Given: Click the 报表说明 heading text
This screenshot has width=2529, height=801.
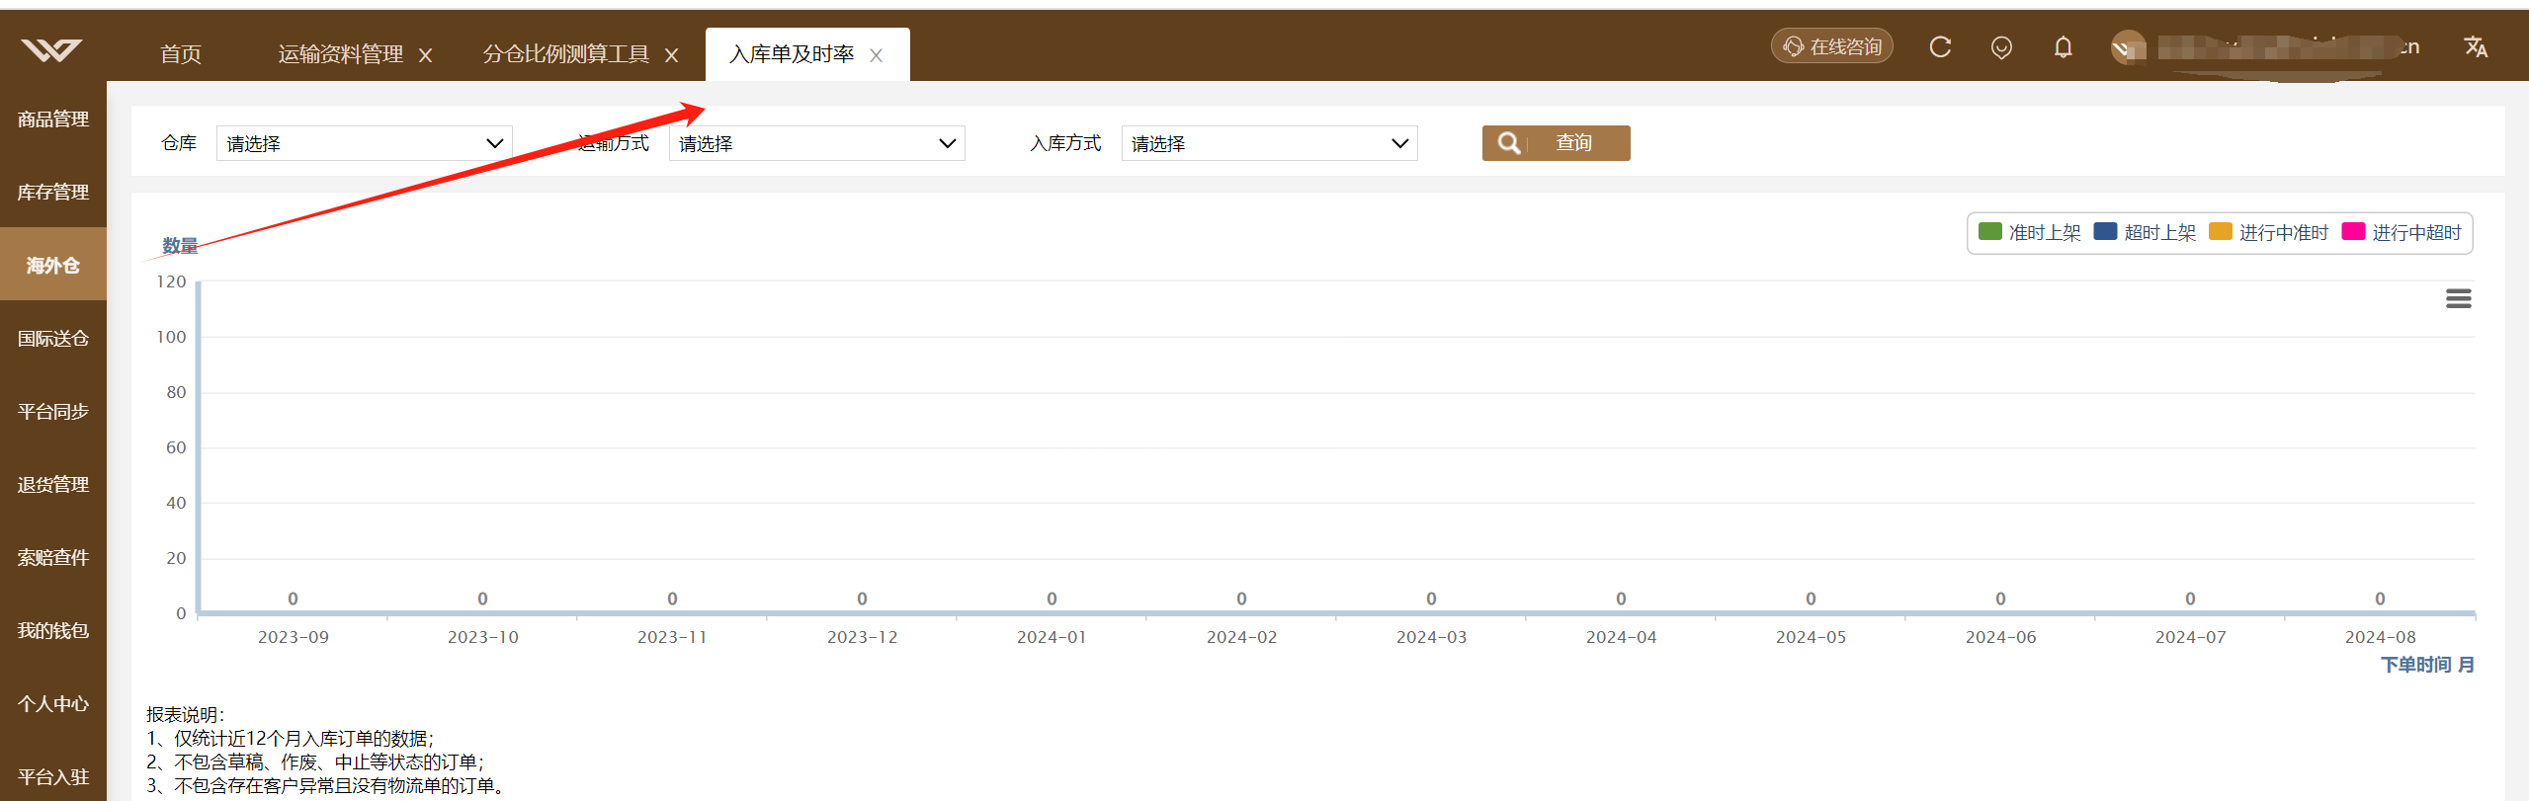Looking at the screenshot, I should click(x=186, y=714).
